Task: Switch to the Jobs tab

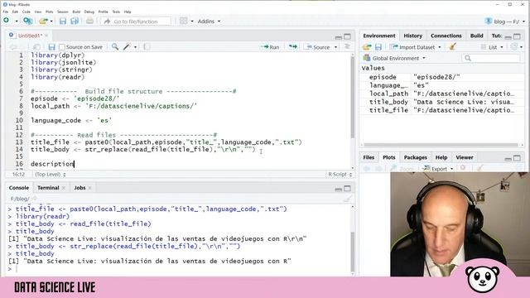Action: coord(79,188)
